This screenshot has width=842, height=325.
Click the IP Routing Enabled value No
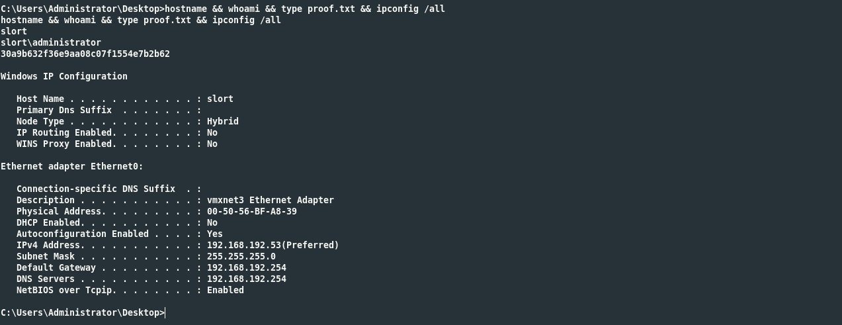click(x=212, y=132)
